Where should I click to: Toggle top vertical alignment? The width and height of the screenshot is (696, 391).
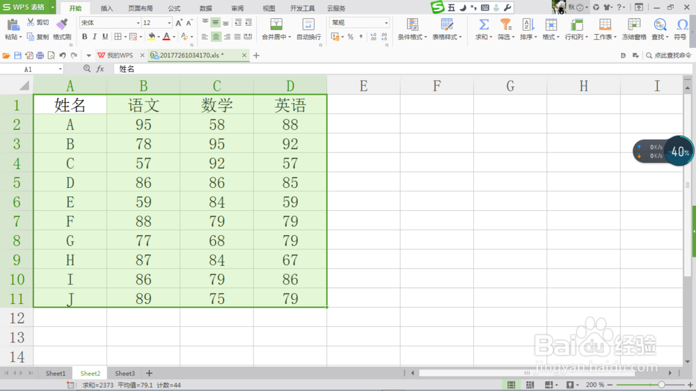(x=205, y=22)
